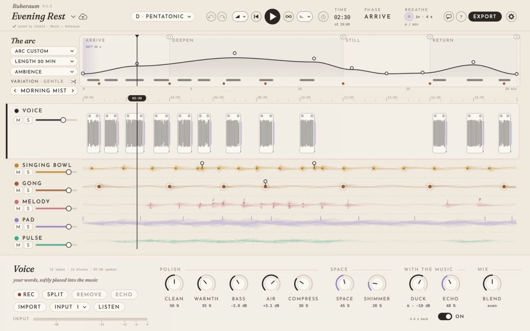Open the Input 1 source dropdown
The height and width of the screenshot is (331, 530).
(x=70, y=307)
